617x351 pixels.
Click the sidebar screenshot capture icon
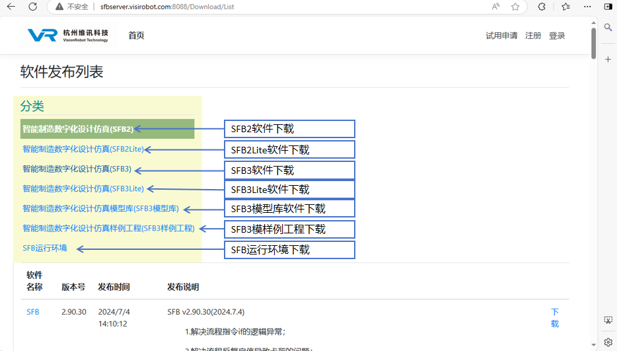608,319
